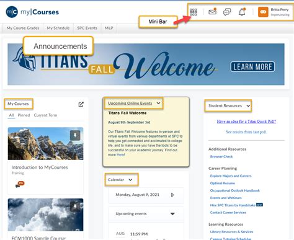Open My Courses in new window icon
The height and width of the screenshot is (240, 294).
tap(81, 104)
